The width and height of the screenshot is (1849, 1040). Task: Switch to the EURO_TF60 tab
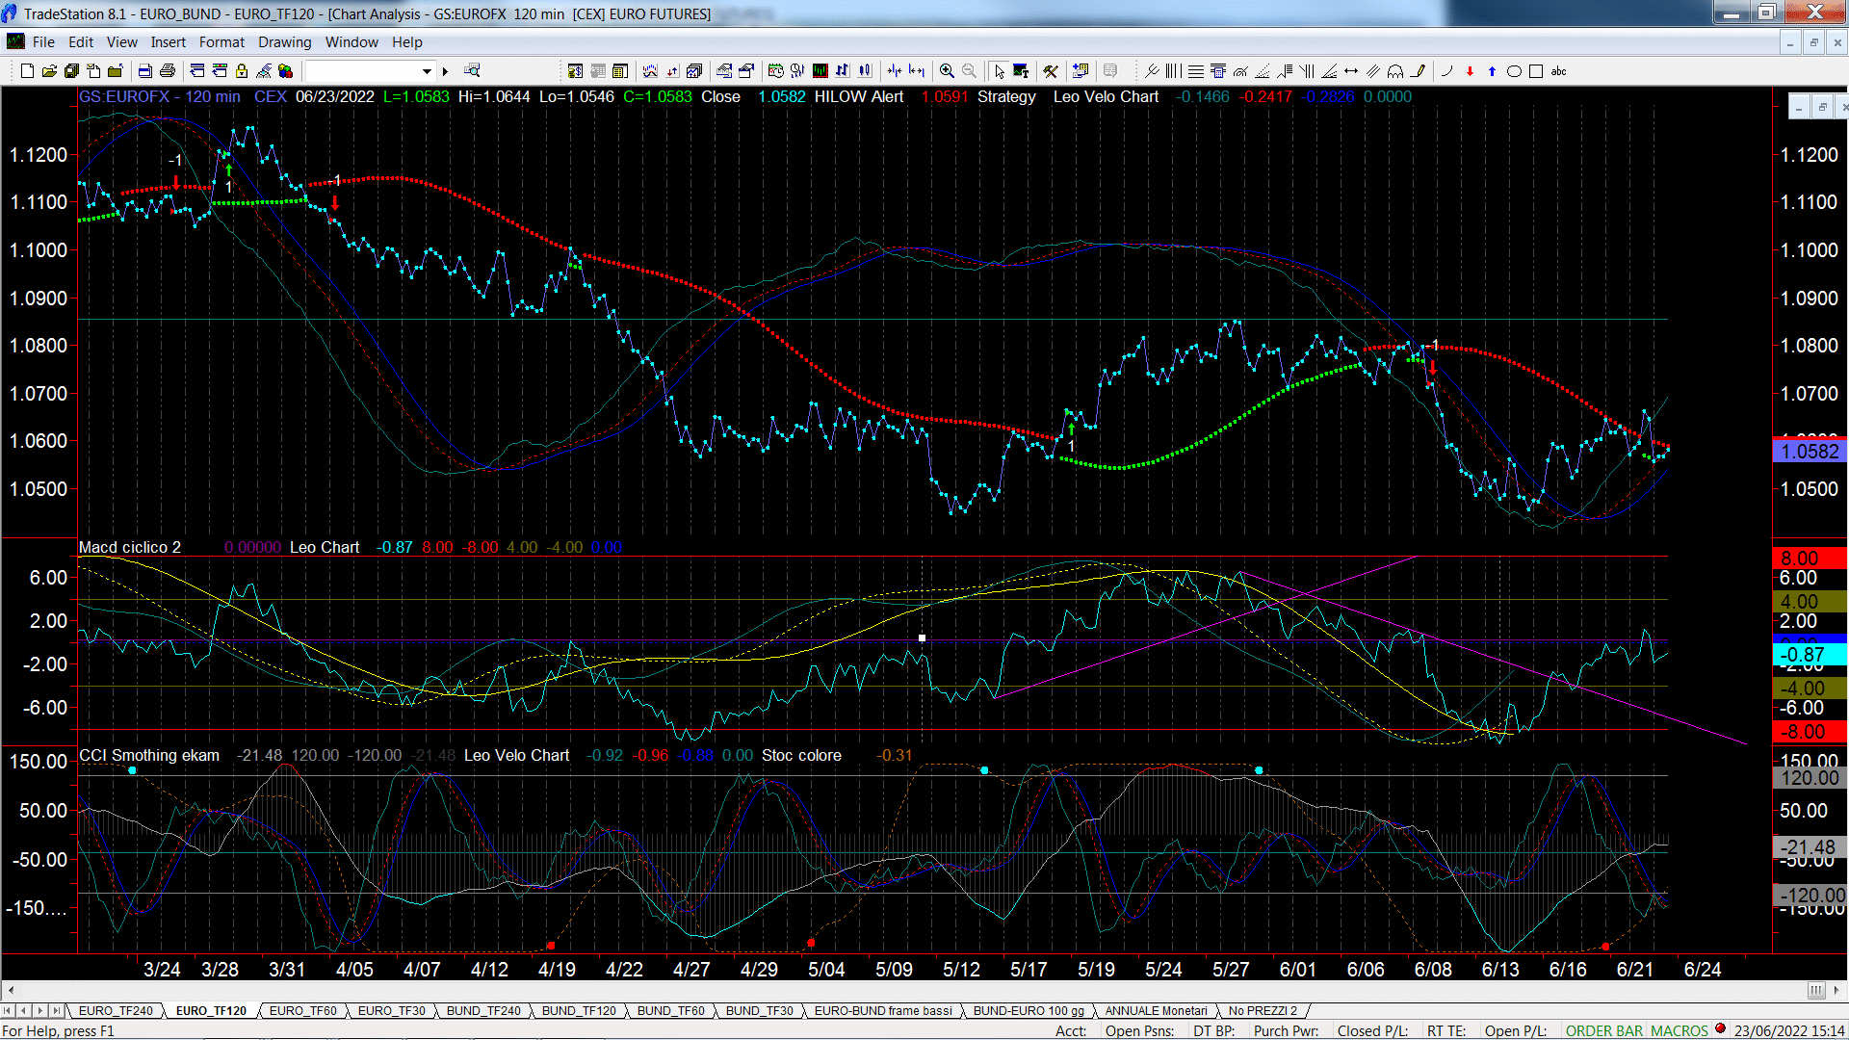coord(302,1010)
